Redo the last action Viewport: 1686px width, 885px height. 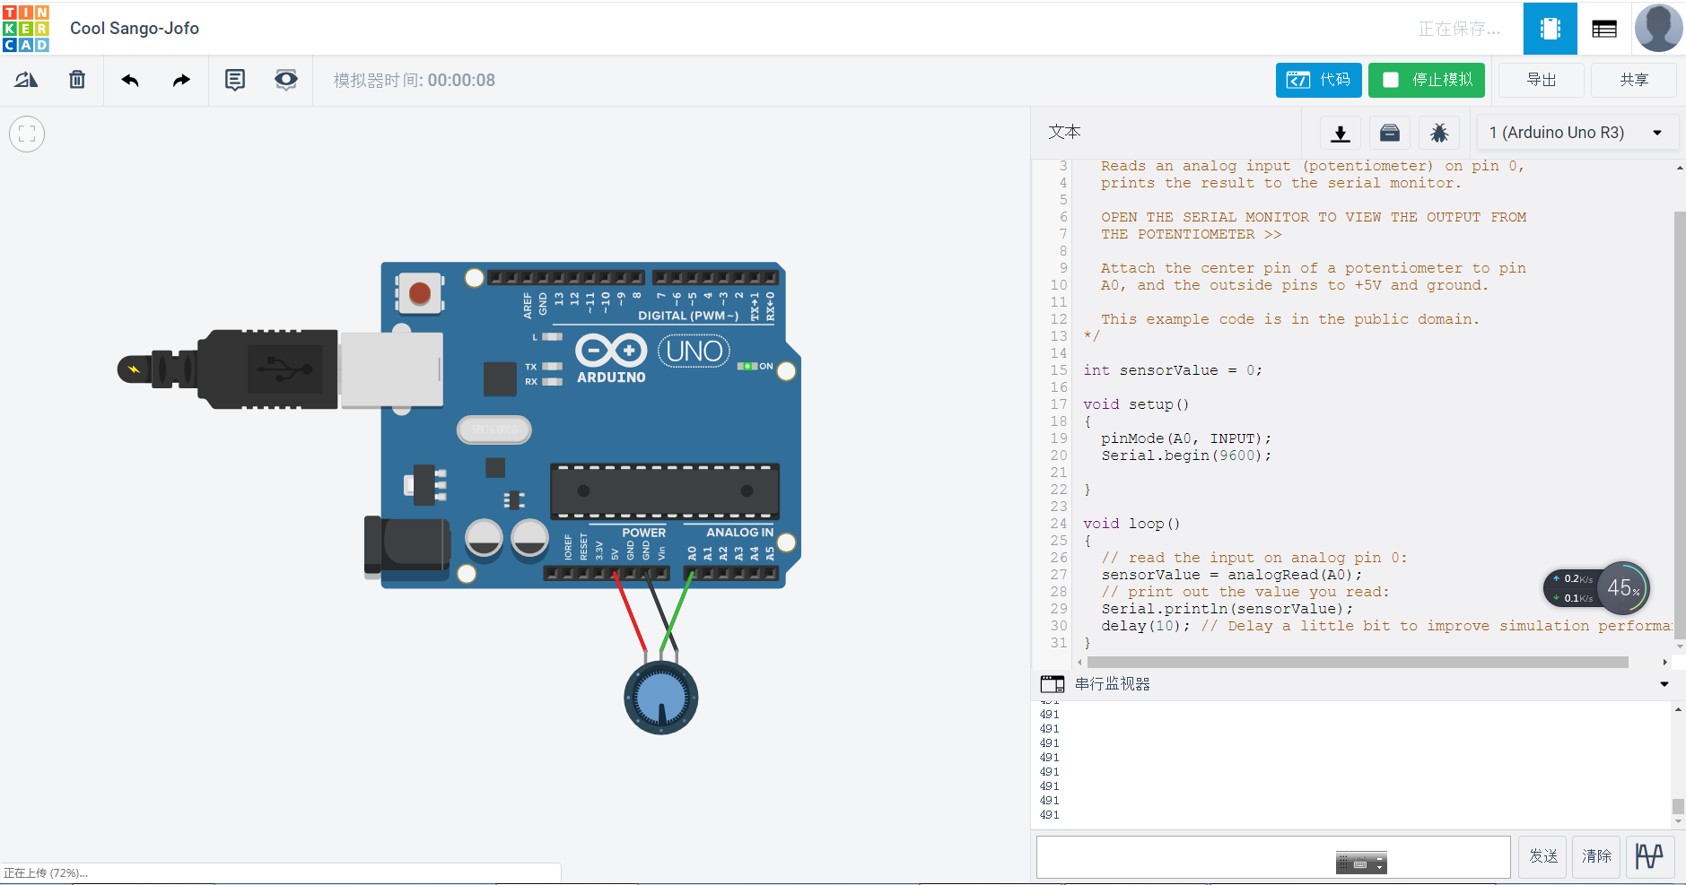coord(181,80)
